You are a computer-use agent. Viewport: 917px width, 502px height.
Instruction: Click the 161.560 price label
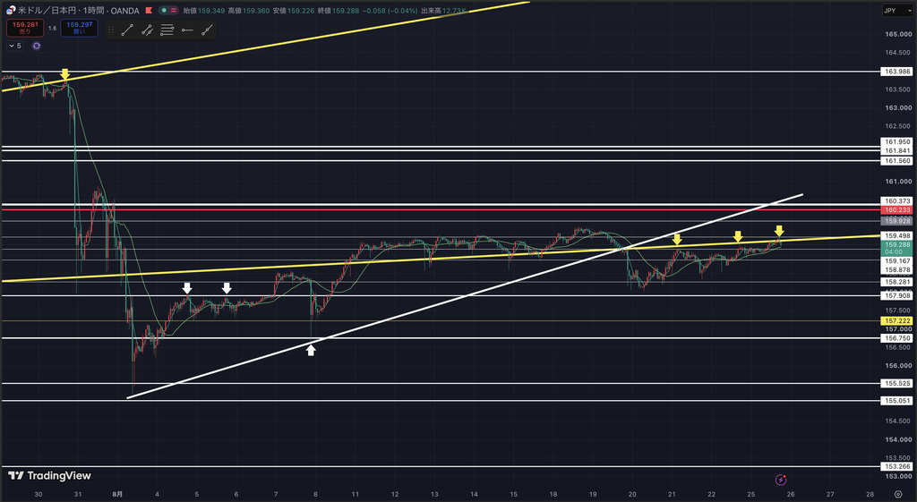point(897,161)
